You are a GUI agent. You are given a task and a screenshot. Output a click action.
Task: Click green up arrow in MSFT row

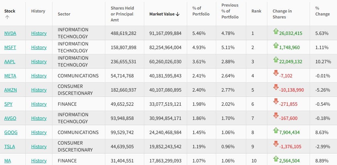point(276,45)
